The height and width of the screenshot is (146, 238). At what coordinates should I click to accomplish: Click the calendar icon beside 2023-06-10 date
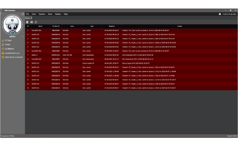tap(3, 57)
